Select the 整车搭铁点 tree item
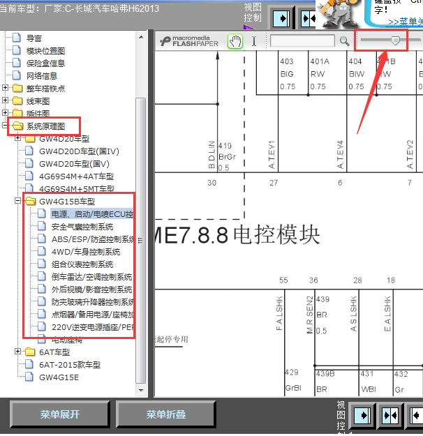Viewport: 423px width, 436px height. point(45,89)
